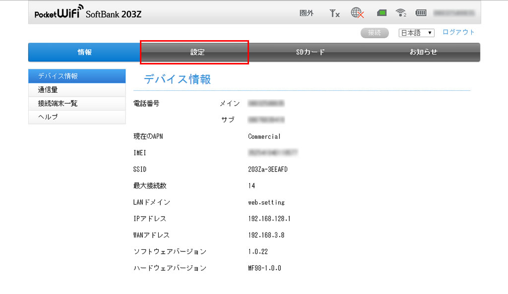
Task: Click the IP address 192.168.128.1
Action: point(269,219)
